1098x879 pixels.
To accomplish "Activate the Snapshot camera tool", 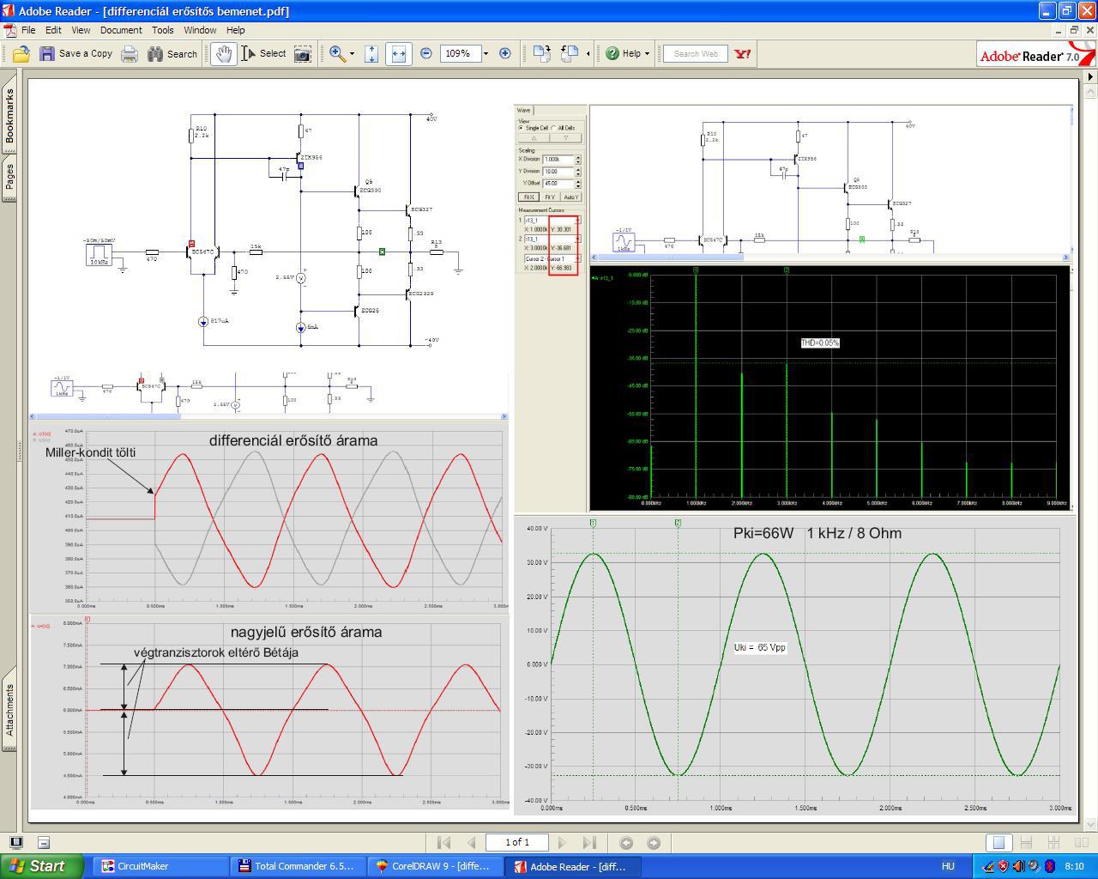I will pyautogui.click(x=303, y=54).
